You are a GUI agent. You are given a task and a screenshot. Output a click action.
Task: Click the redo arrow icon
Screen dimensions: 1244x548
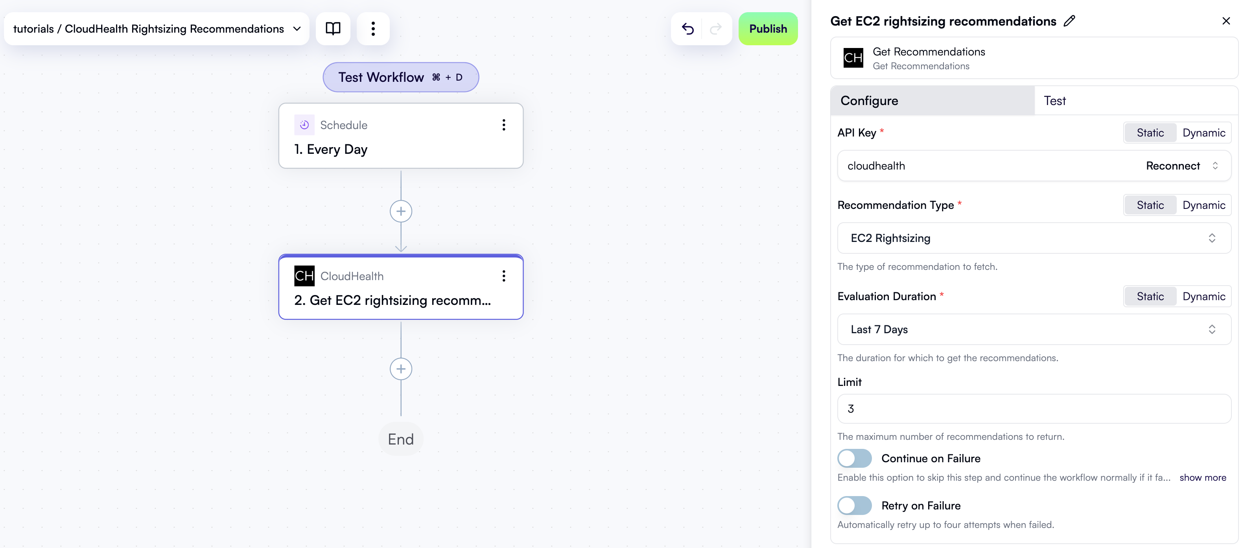pyautogui.click(x=716, y=29)
